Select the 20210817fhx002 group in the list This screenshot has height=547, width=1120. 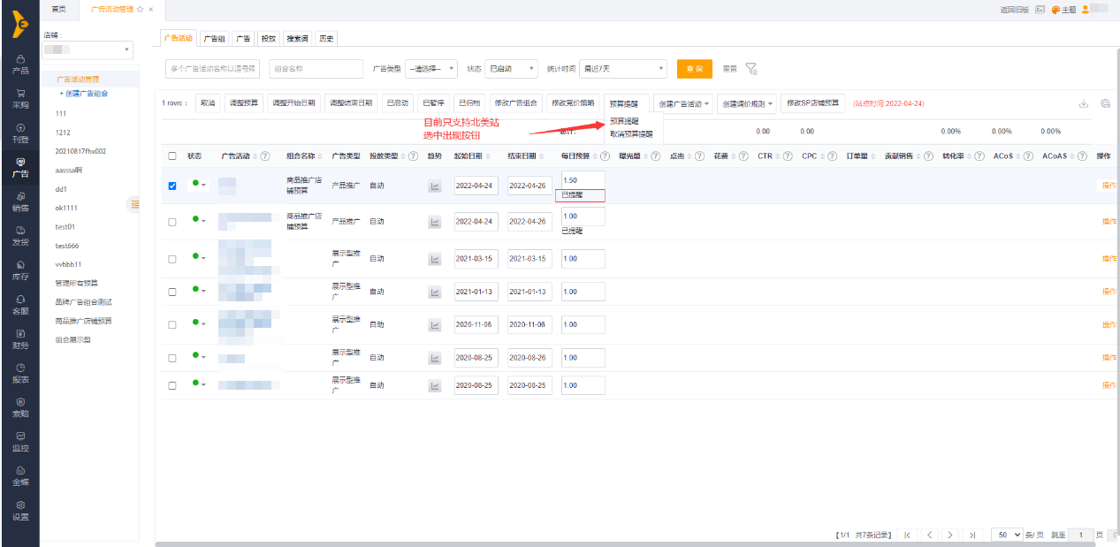click(80, 151)
